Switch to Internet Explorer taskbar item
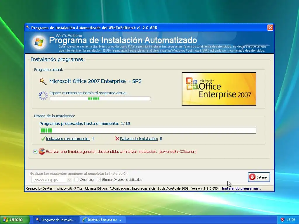Screen dimensions: 299x224 [x=102, y=220]
